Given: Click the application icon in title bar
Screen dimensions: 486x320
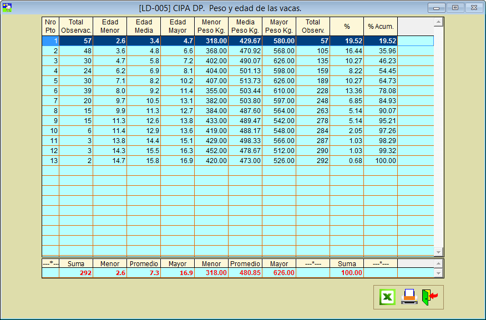Looking at the screenshot, I should pos(7,8).
